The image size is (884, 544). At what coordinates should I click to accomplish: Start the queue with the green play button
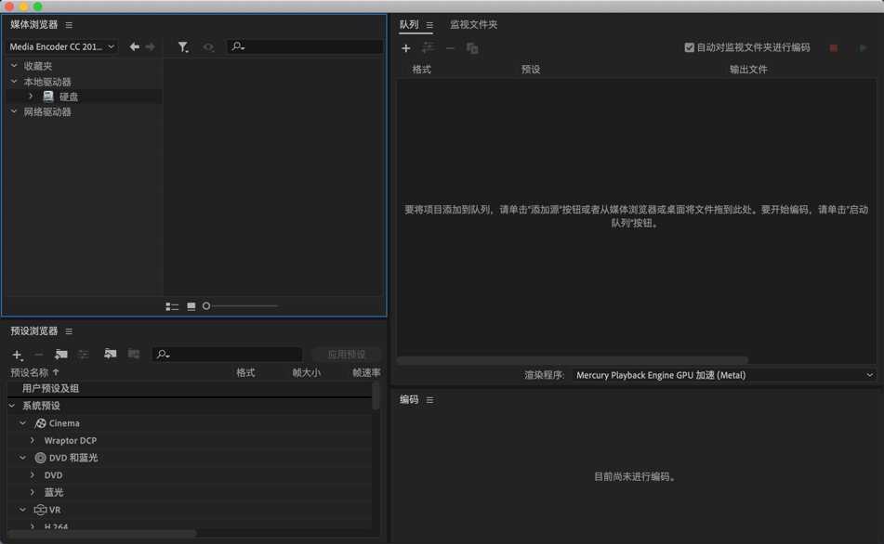[863, 47]
